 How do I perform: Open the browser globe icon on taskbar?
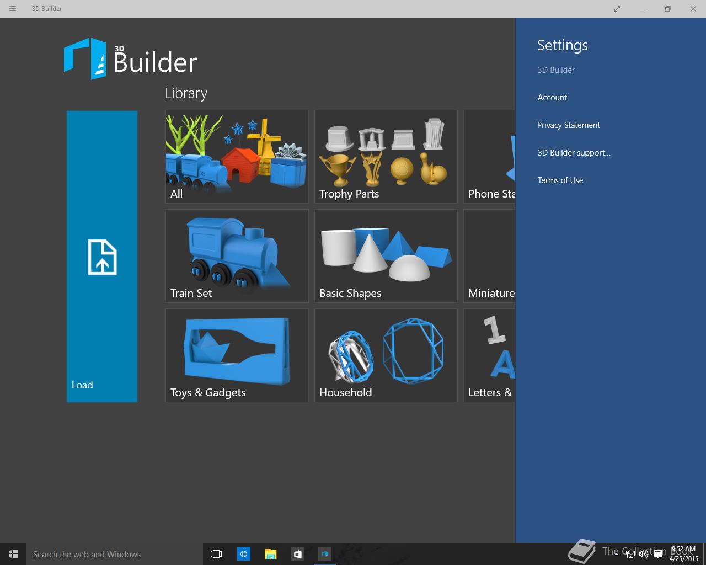point(243,554)
